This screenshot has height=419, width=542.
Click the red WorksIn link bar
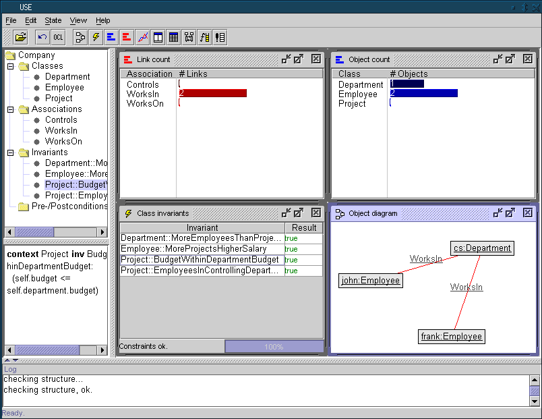click(213, 93)
